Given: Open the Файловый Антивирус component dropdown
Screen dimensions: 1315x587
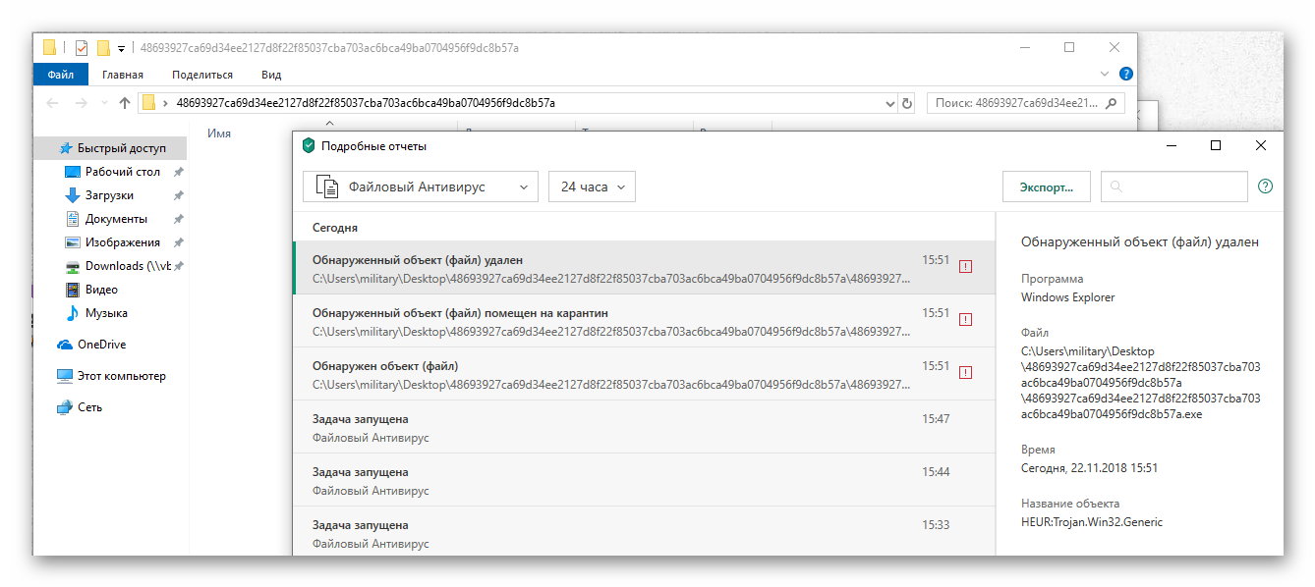Looking at the screenshot, I should coord(420,187).
